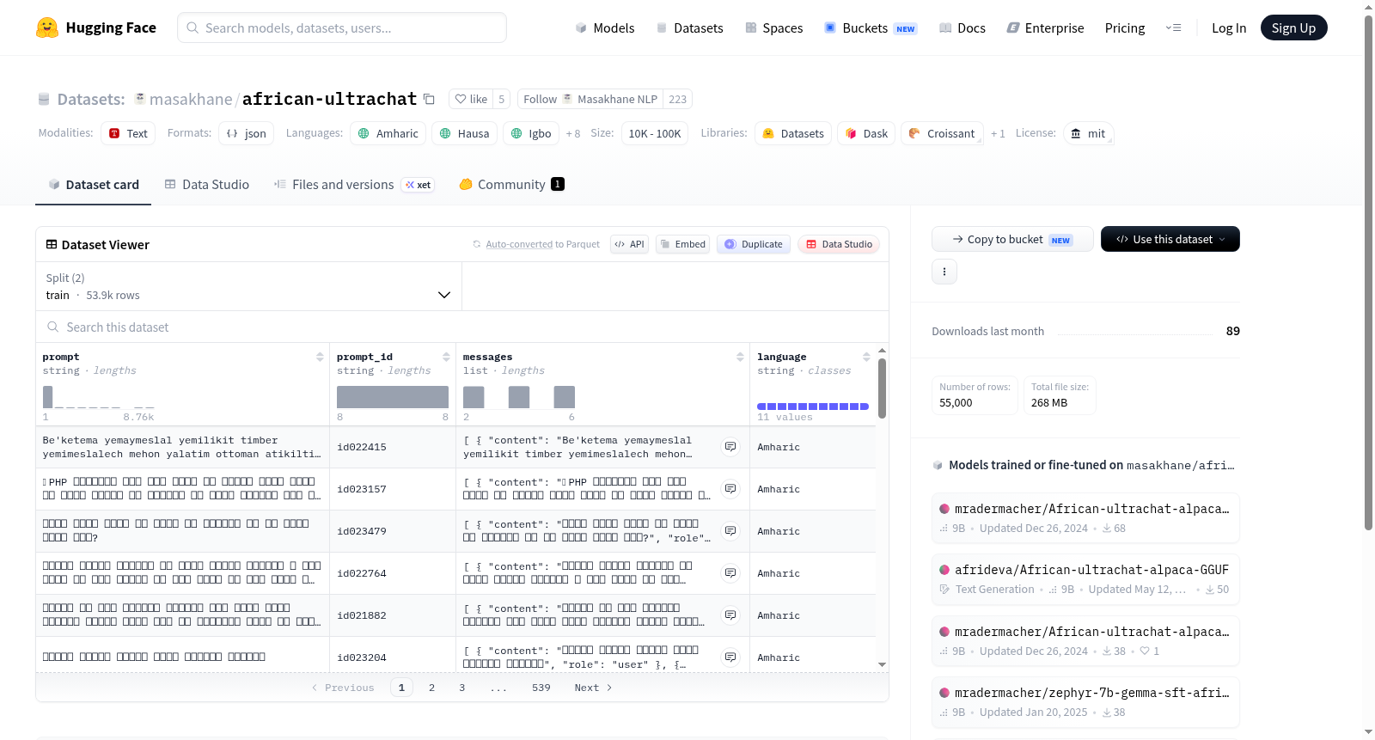Sort by prompt column arrows
Viewport: 1375px width, 740px height.
coord(320,357)
